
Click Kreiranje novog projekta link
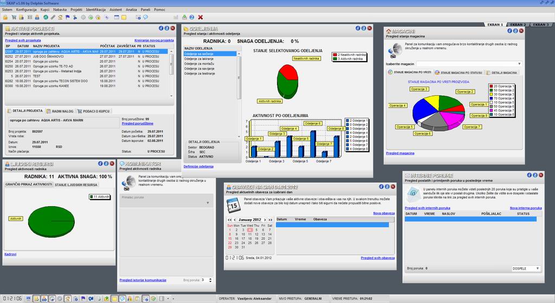coord(154,40)
